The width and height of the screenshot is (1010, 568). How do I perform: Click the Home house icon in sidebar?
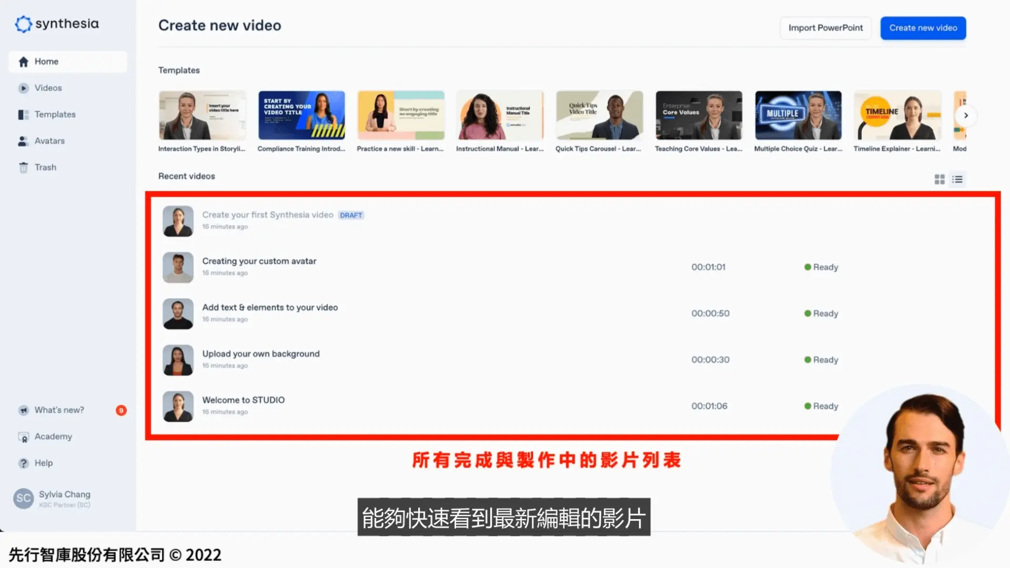click(23, 62)
